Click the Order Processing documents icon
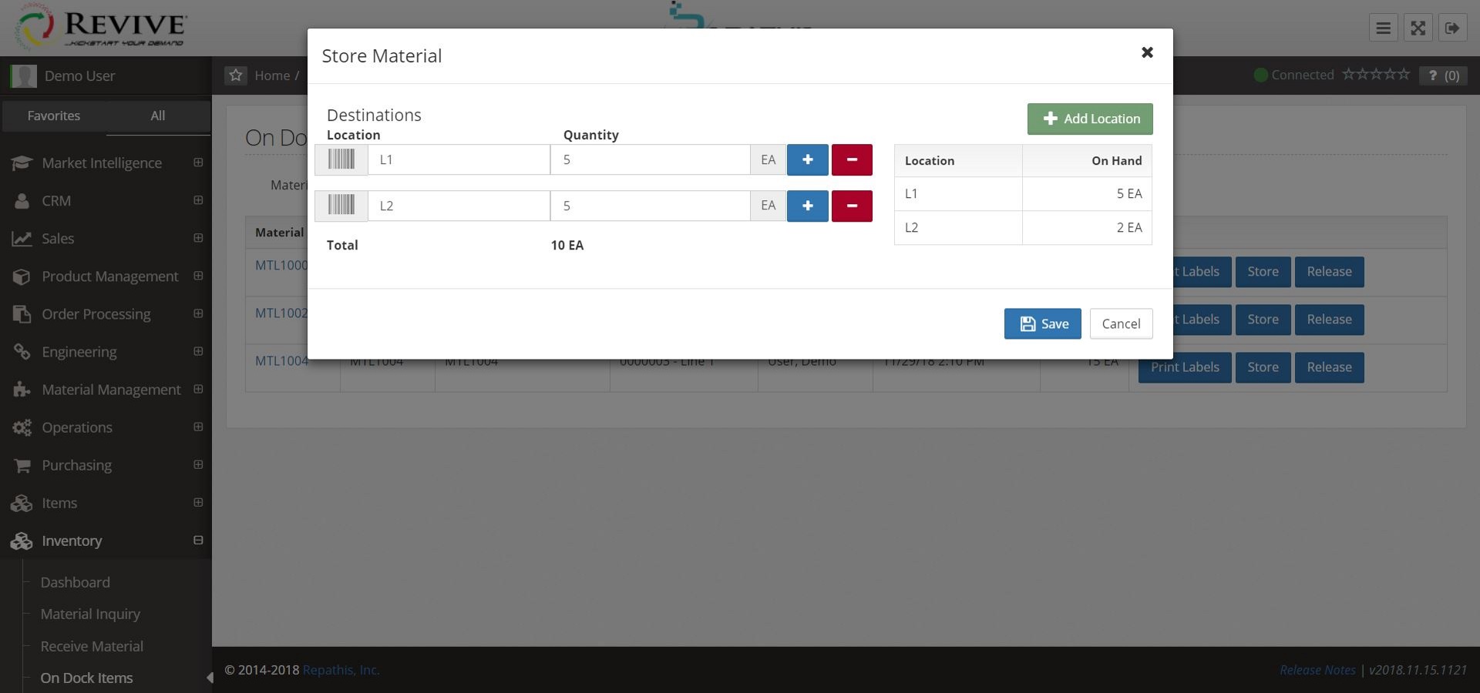 [22, 313]
